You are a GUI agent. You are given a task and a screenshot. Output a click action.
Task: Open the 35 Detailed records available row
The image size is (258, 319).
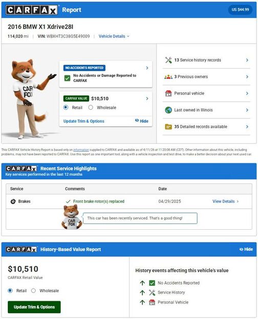point(206,127)
